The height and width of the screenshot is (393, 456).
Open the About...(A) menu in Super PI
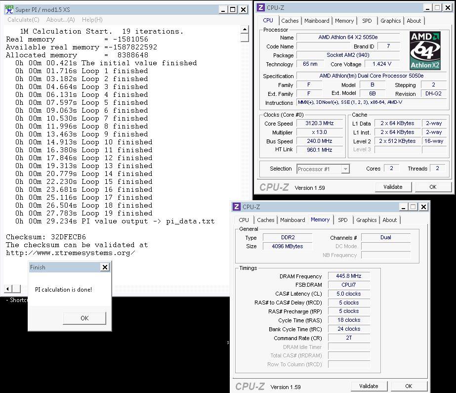click(60, 20)
